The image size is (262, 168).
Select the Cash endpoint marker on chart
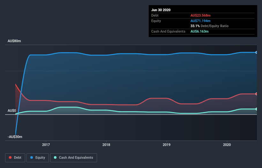click(x=256, y=109)
